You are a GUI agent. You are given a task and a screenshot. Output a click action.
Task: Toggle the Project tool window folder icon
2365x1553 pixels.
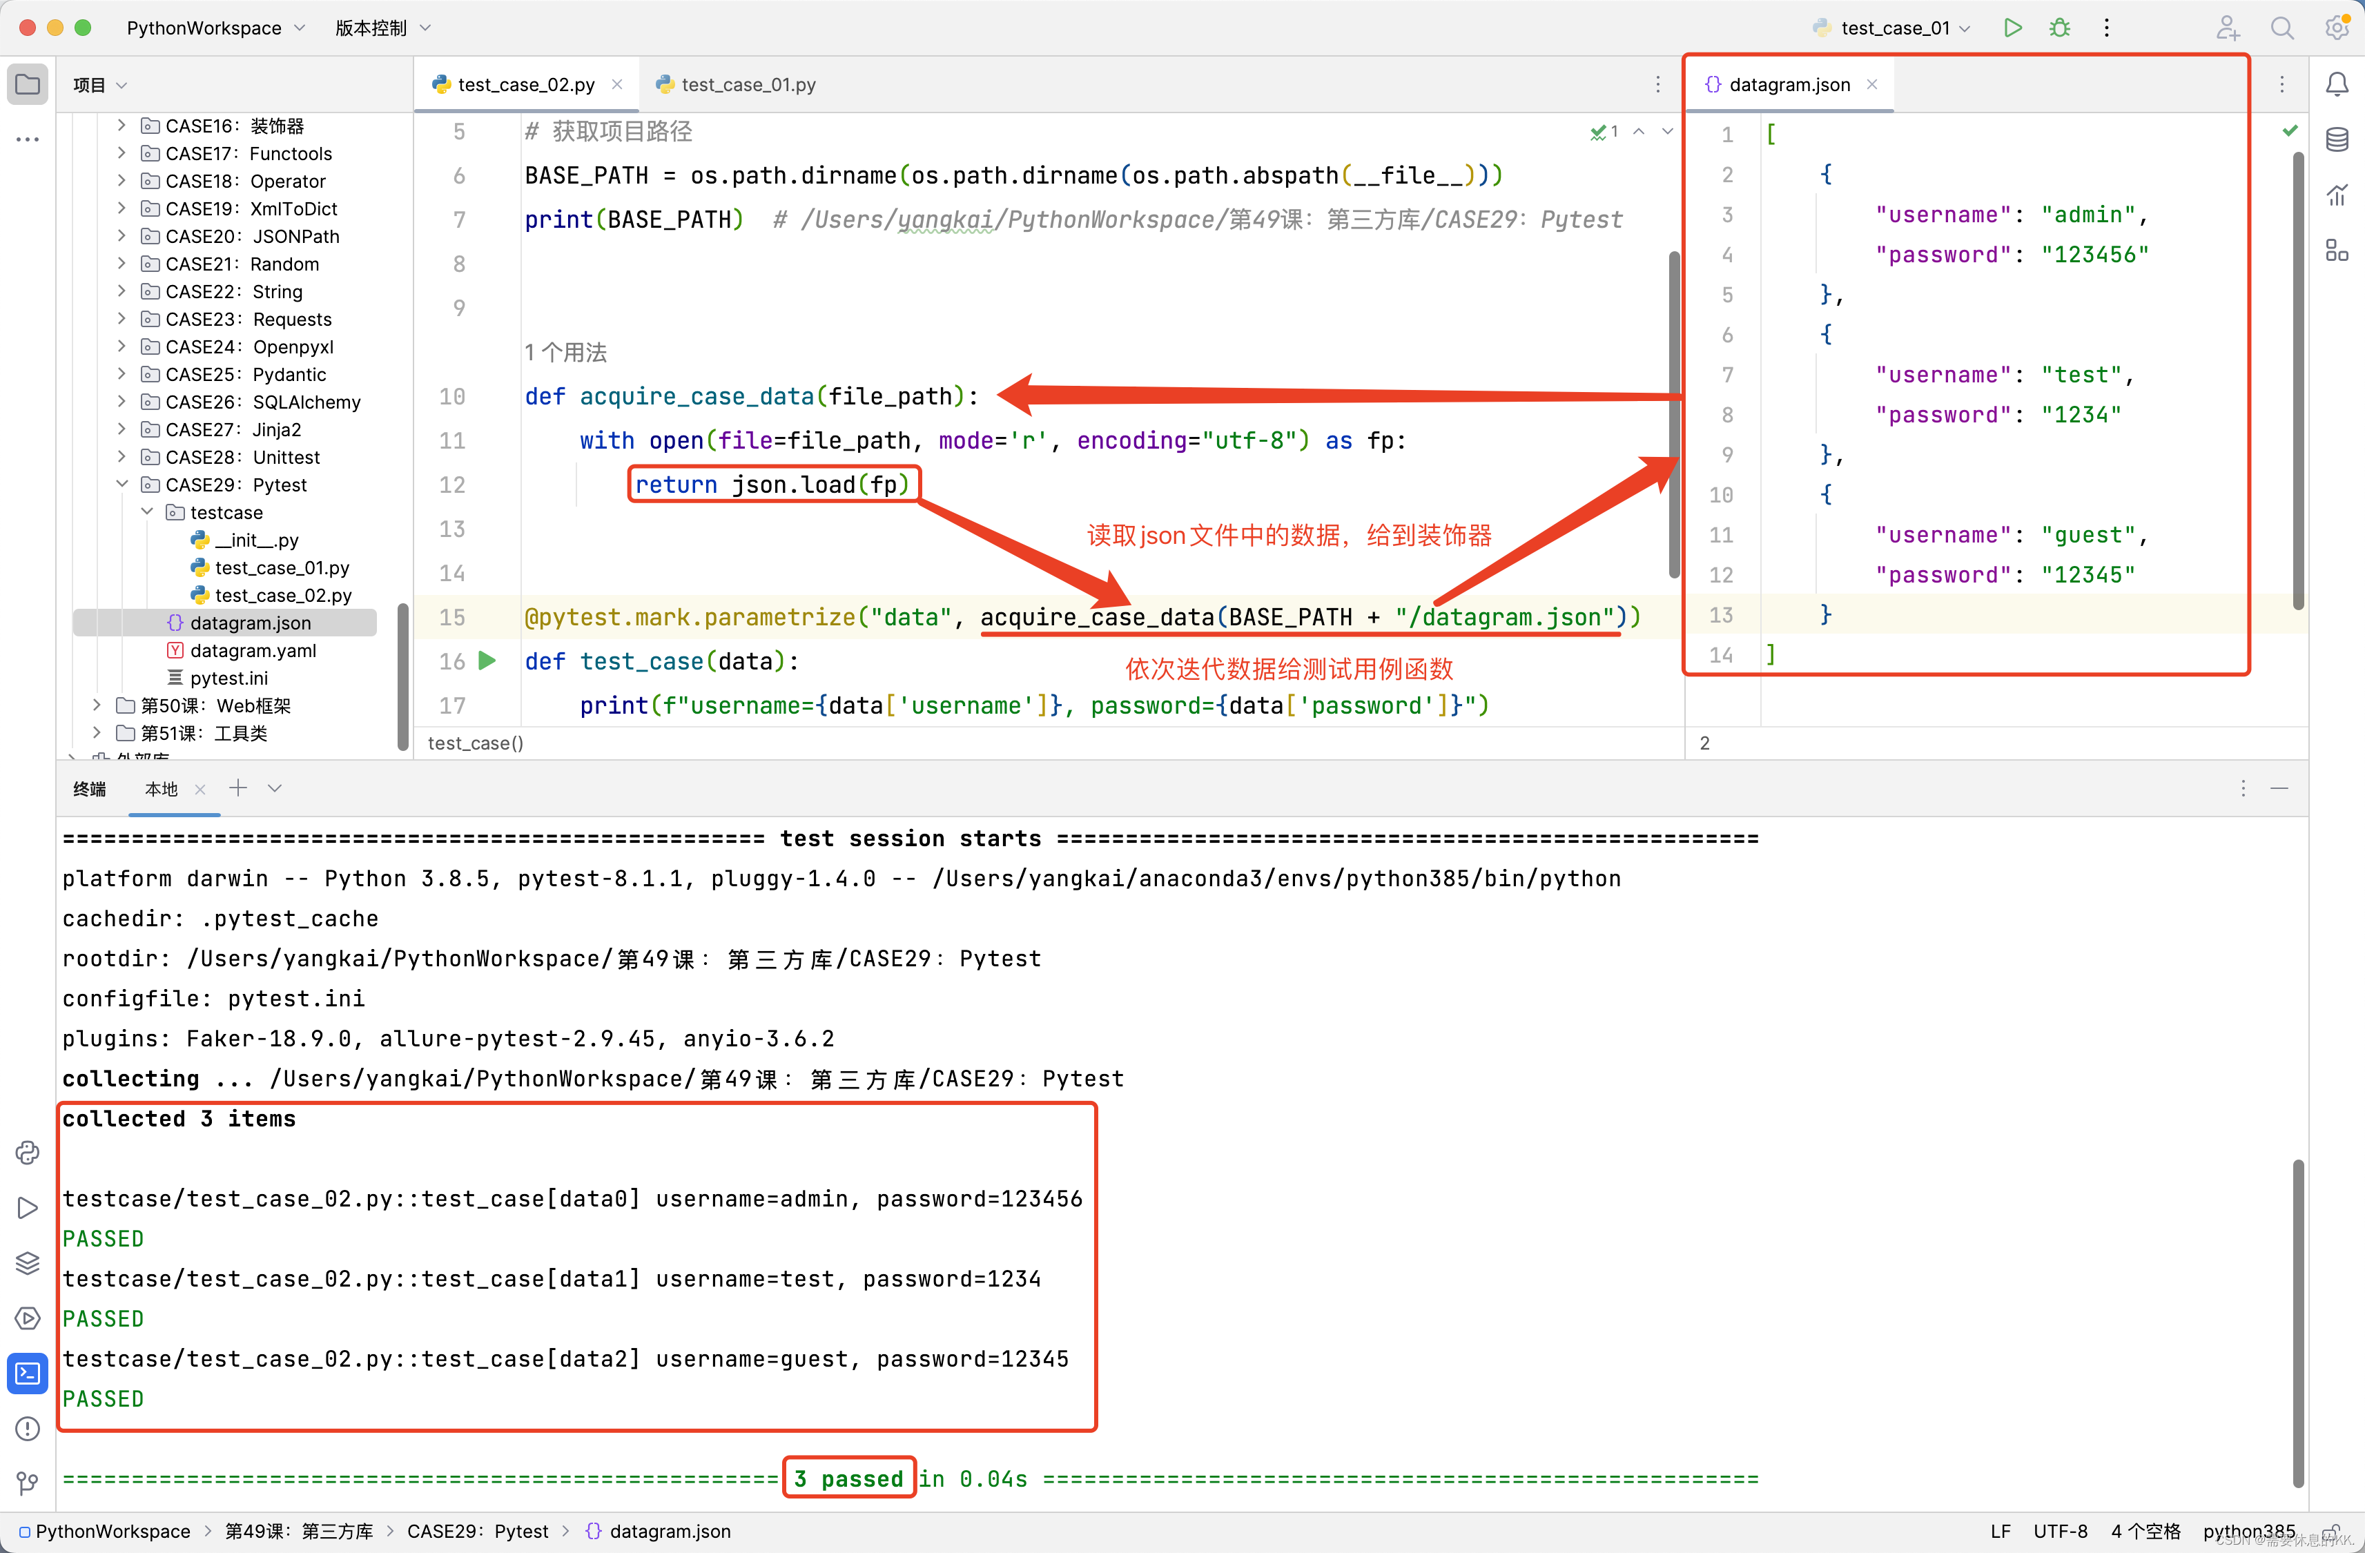click(x=28, y=84)
